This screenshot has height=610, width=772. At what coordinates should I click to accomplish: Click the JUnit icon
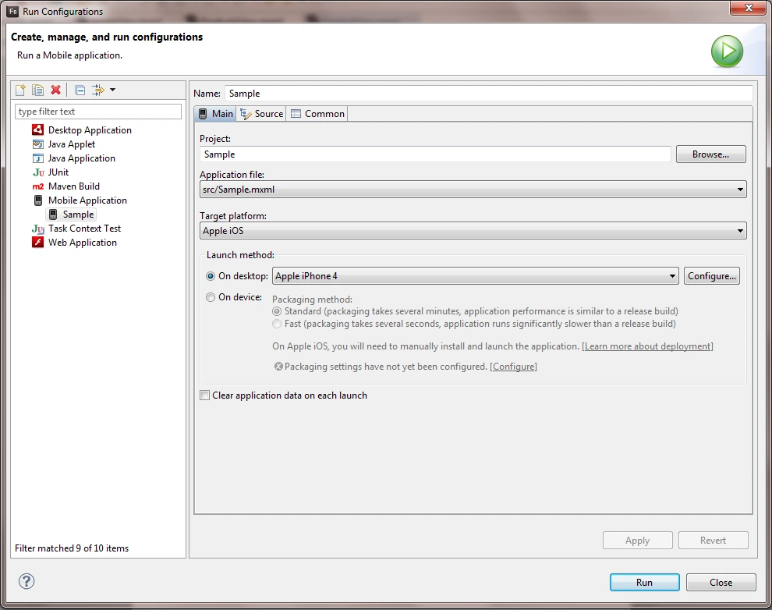point(38,172)
